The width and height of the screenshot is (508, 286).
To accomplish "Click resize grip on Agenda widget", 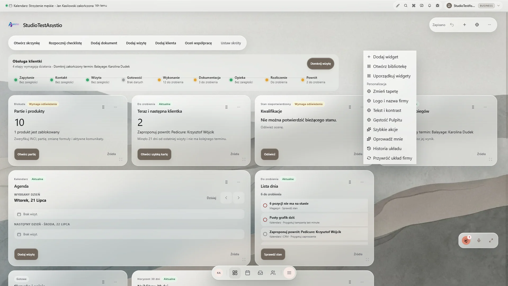I will (244, 259).
